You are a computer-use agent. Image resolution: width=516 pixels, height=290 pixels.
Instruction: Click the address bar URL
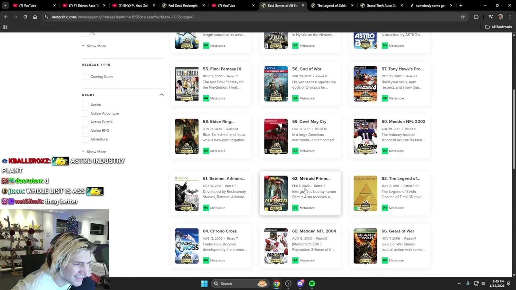123,17
